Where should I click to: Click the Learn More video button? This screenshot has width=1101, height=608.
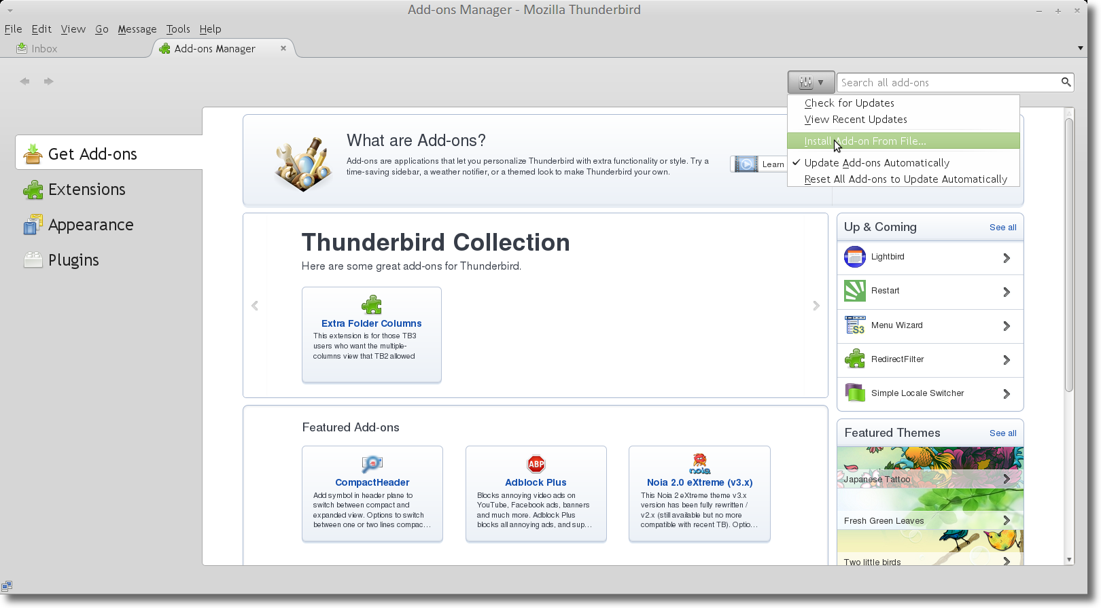(x=759, y=164)
